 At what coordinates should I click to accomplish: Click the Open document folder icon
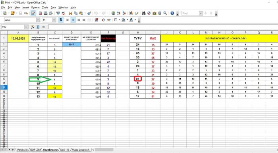tap(12, 13)
